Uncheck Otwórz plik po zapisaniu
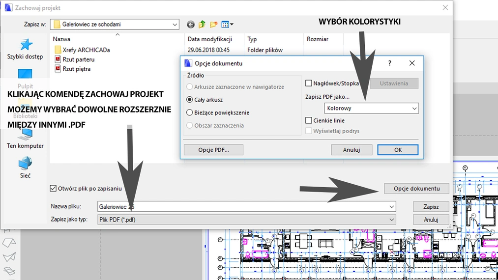 (x=54, y=188)
